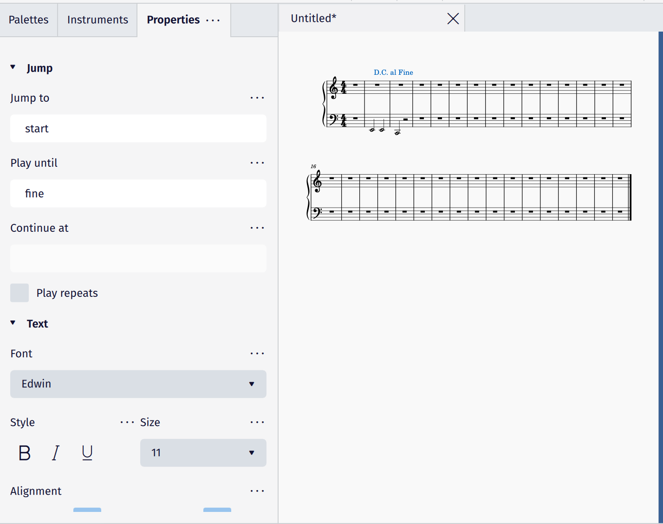Open the Size additional options
The width and height of the screenshot is (663, 524).
tap(257, 422)
